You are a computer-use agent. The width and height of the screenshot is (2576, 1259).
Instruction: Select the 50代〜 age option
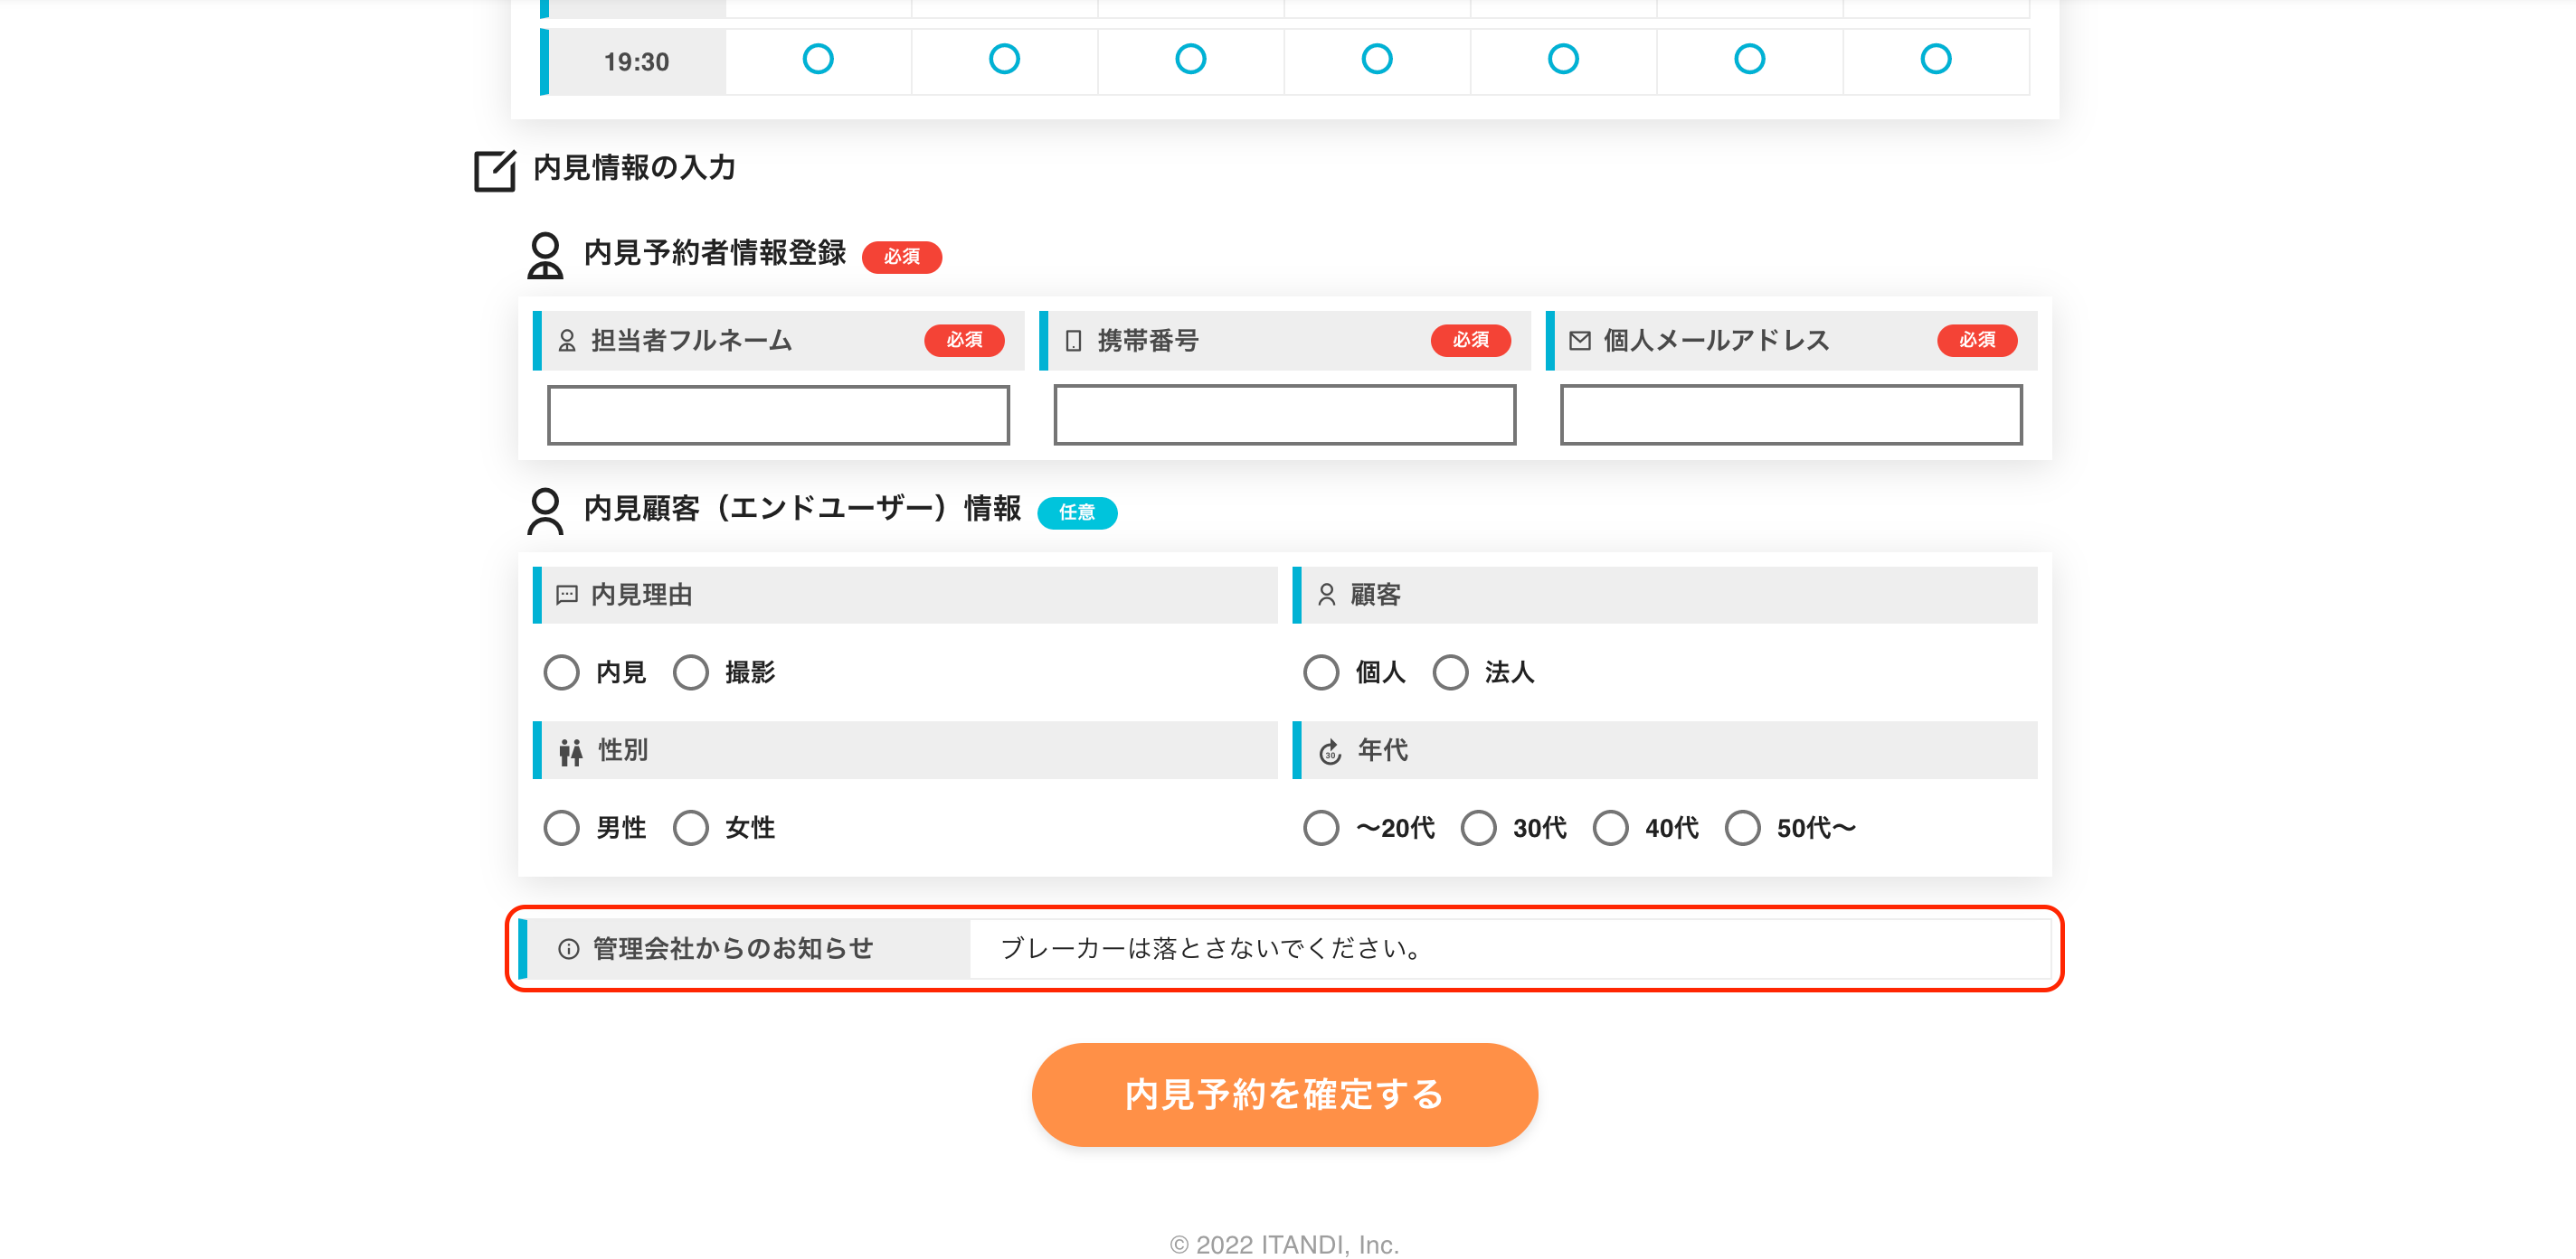pos(1742,827)
